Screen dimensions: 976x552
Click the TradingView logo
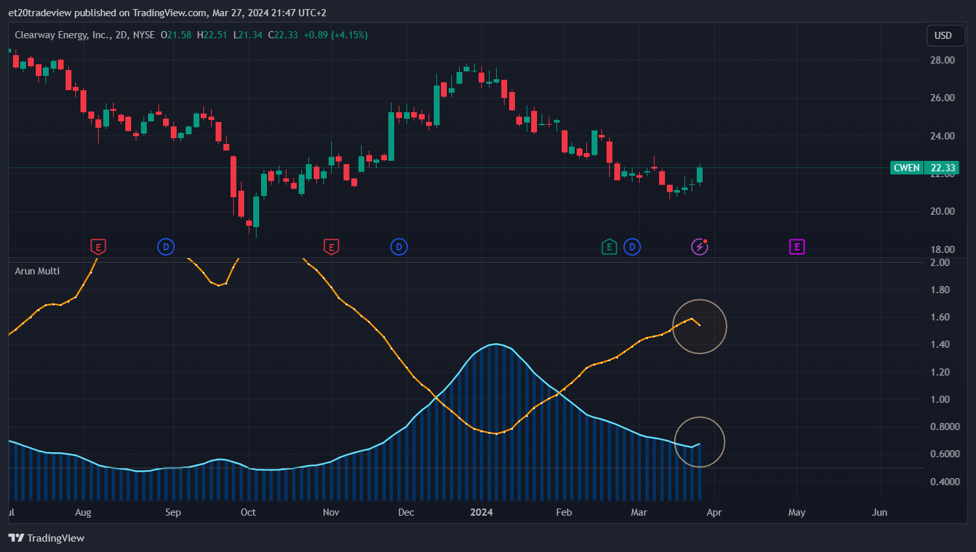point(46,538)
